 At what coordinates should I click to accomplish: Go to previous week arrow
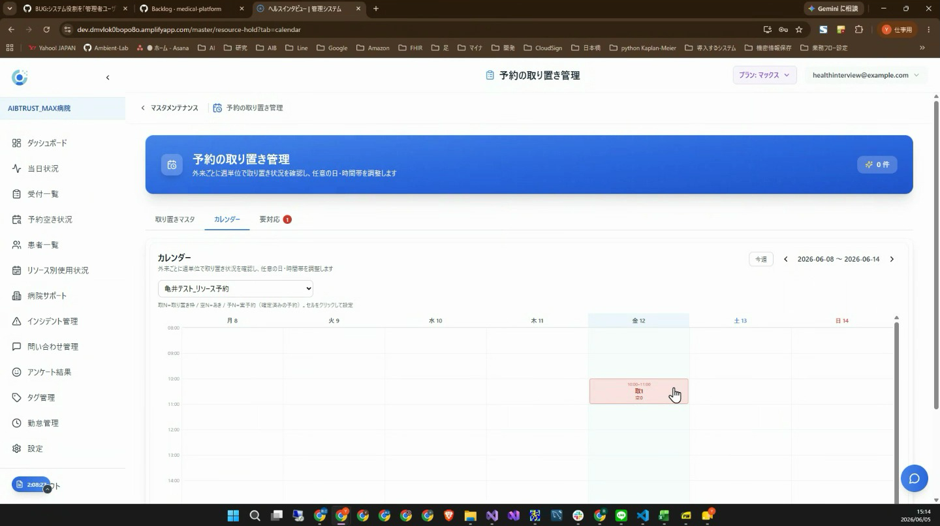pyautogui.click(x=786, y=259)
